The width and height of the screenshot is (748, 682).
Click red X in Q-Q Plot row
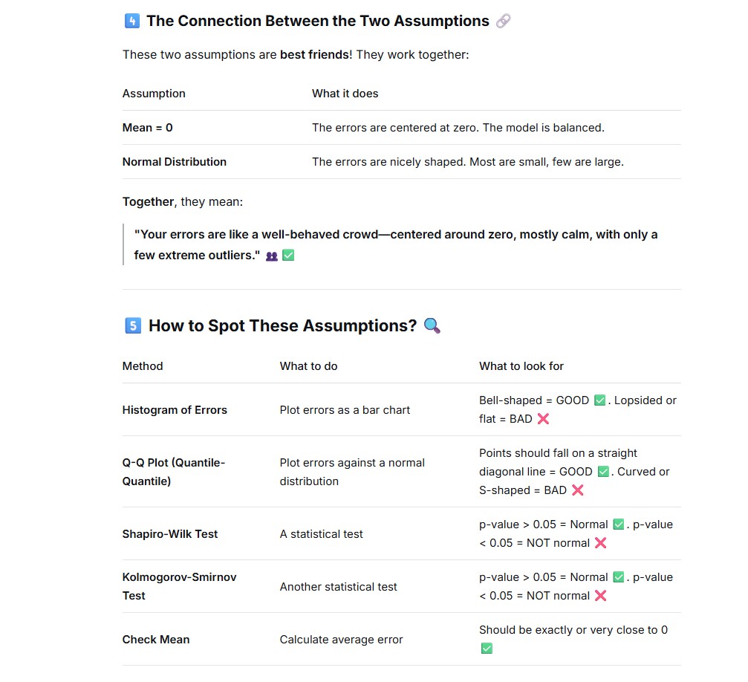(x=578, y=490)
